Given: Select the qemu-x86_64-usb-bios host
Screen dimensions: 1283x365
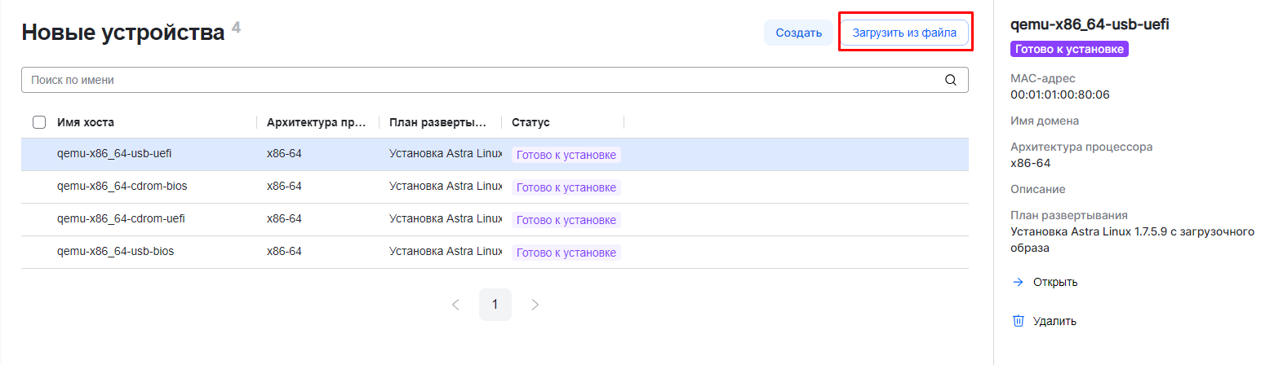Looking at the screenshot, I should (x=116, y=252).
